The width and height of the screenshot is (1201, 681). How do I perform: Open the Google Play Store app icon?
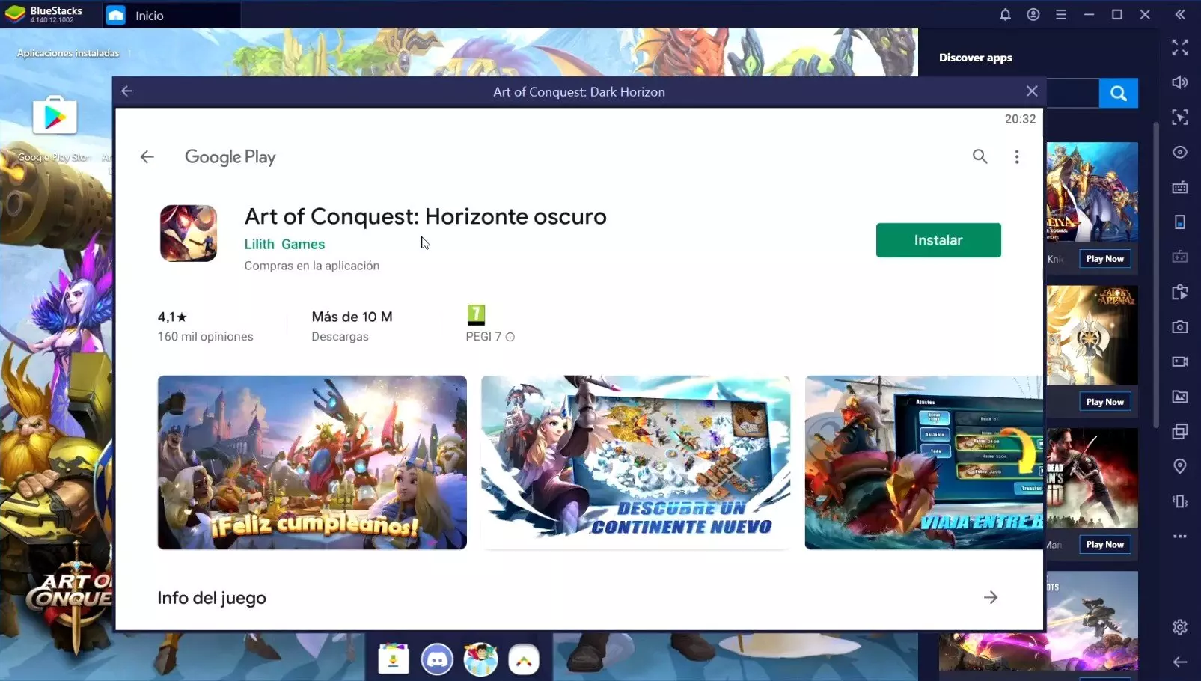pyautogui.click(x=55, y=117)
